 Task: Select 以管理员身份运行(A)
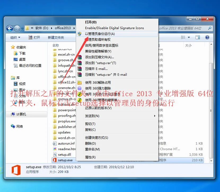coord(117,34)
